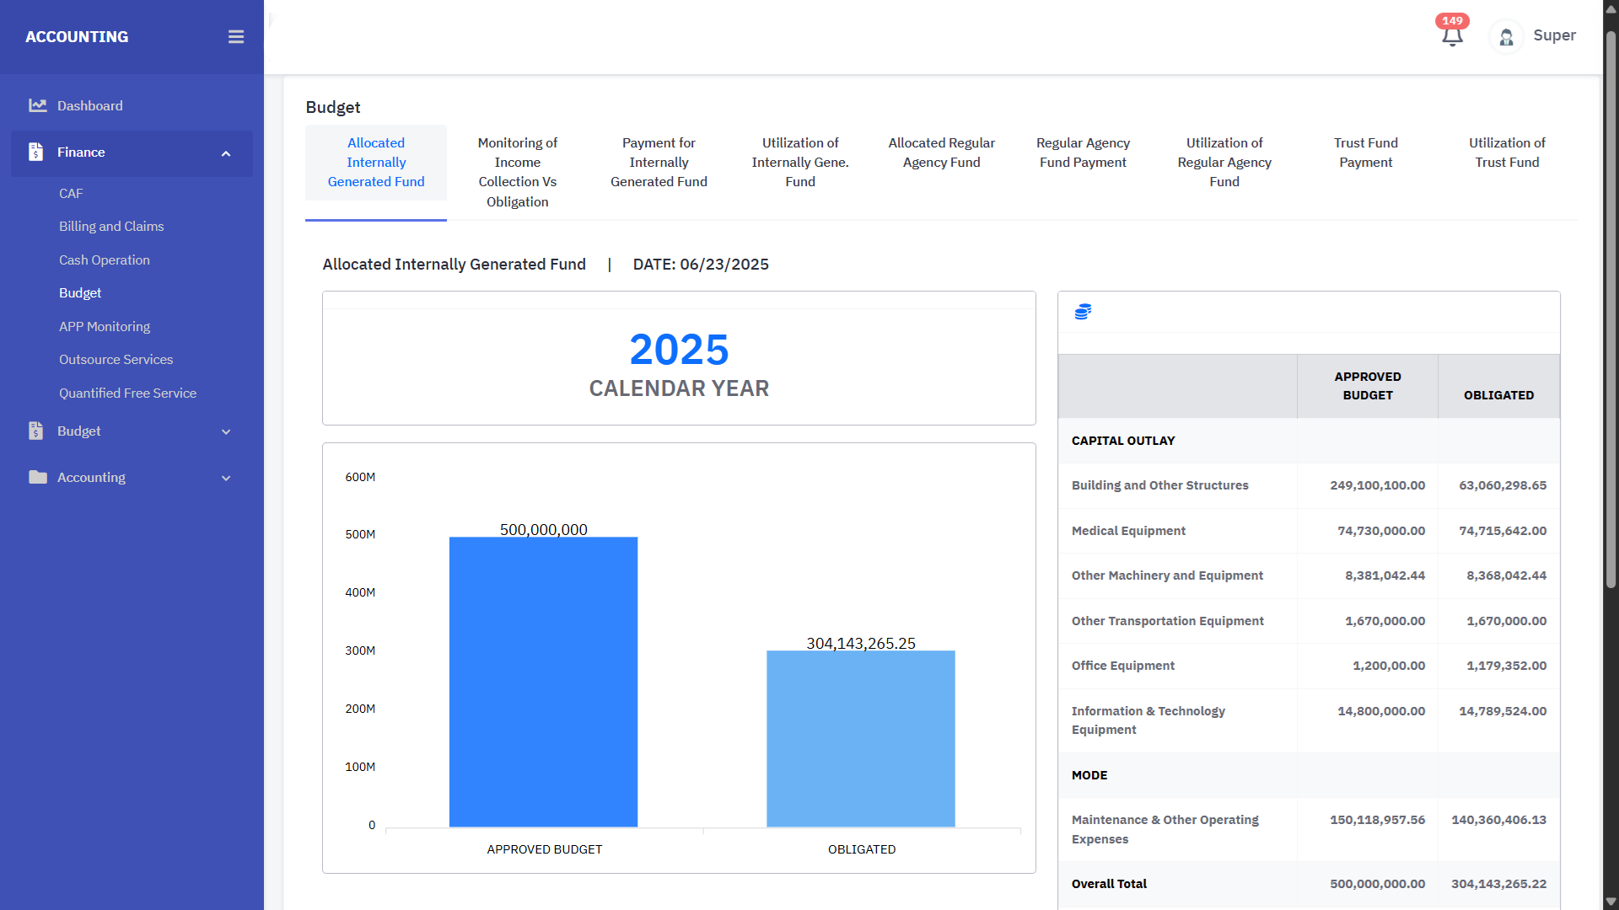Expand the Accounting menu section
Image resolution: width=1619 pixels, height=910 pixels.
click(x=226, y=478)
